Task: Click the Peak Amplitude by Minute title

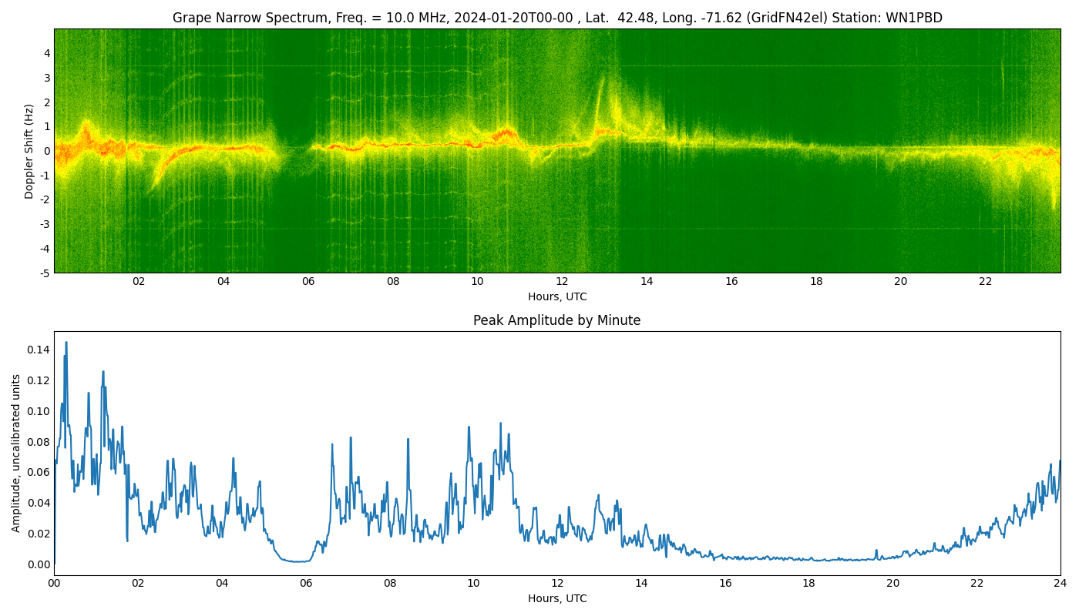Action: (x=556, y=320)
